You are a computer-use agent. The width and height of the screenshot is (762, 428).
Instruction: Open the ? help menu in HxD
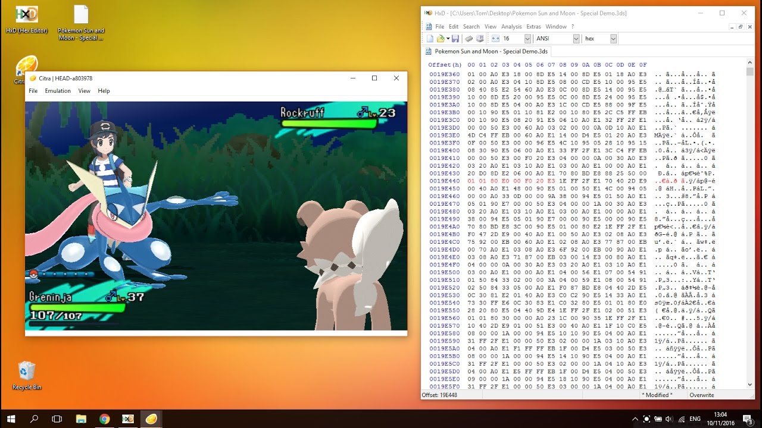[573, 27]
